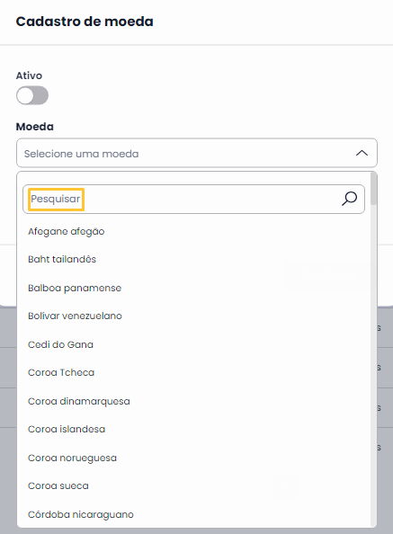
Task: Choose Coroa islandesa currency
Action: (x=67, y=429)
